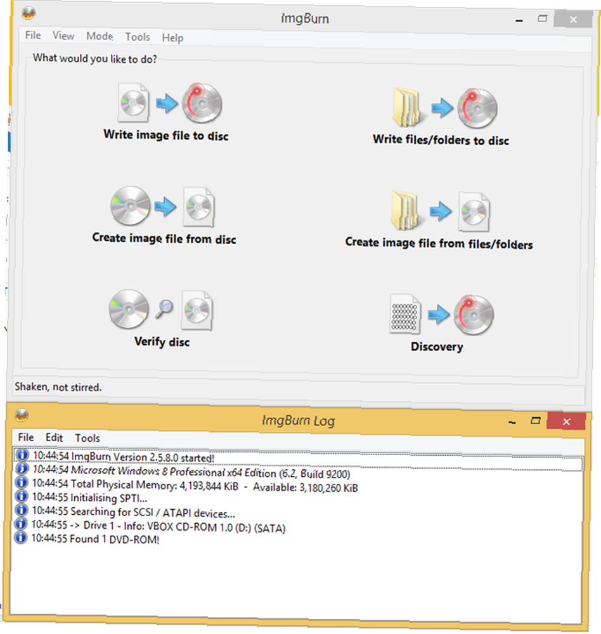
Task: Choose 'Write image file to disc' label
Action: pyautogui.click(x=166, y=135)
